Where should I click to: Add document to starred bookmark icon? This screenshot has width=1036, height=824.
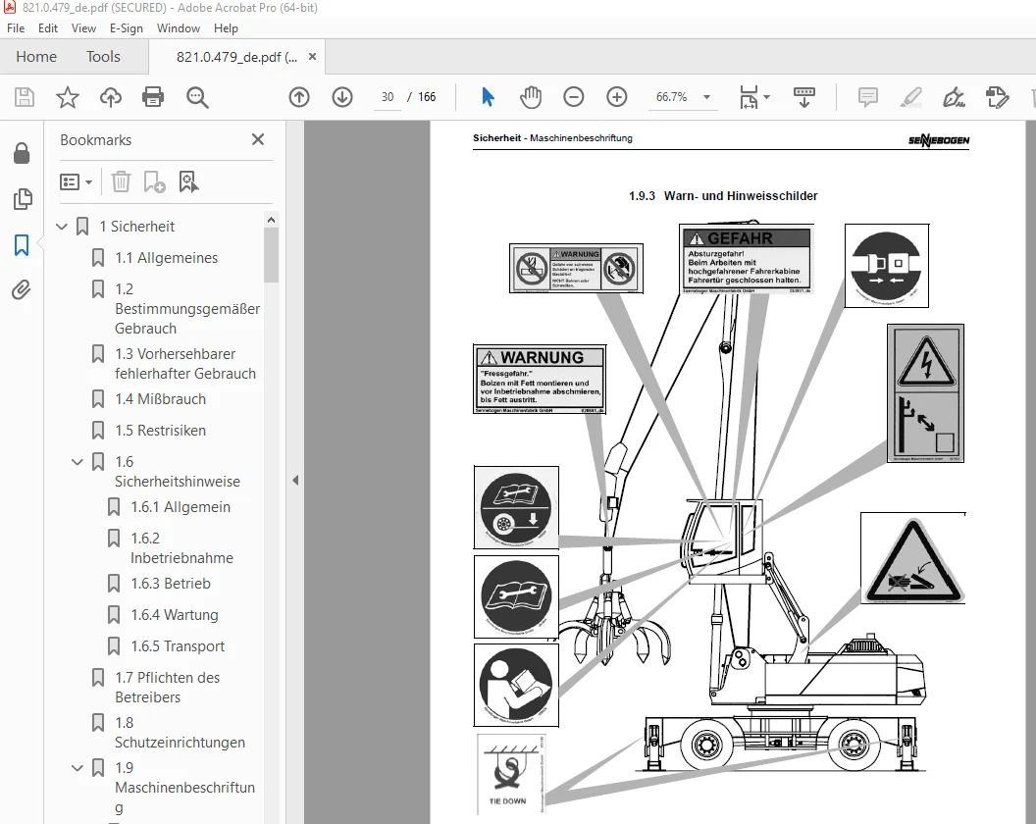point(68,97)
